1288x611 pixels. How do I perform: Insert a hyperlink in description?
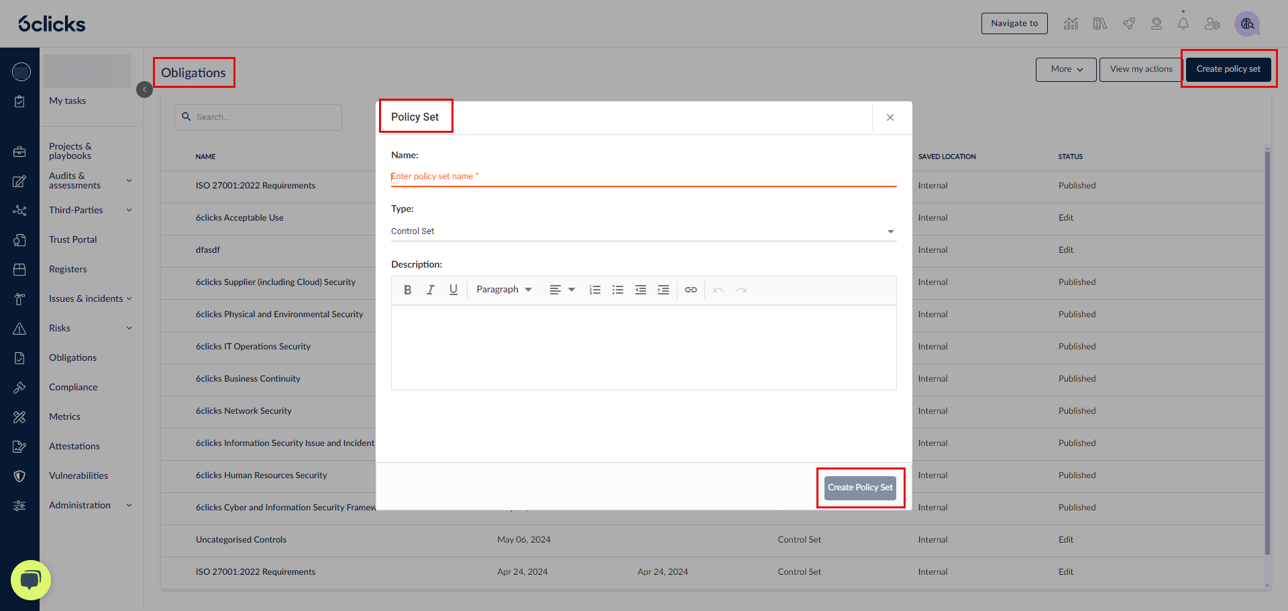[x=691, y=290]
